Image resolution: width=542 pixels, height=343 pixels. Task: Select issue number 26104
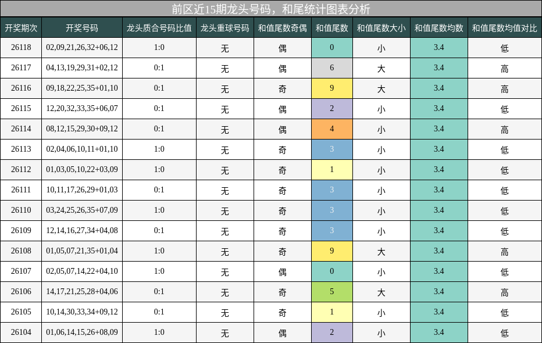pyautogui.click(x=21, y=333)
